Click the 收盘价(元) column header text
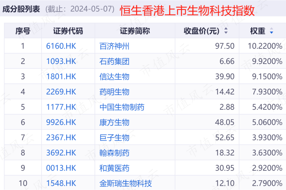This screenshot has height=190, width=286. click(201, 31)
